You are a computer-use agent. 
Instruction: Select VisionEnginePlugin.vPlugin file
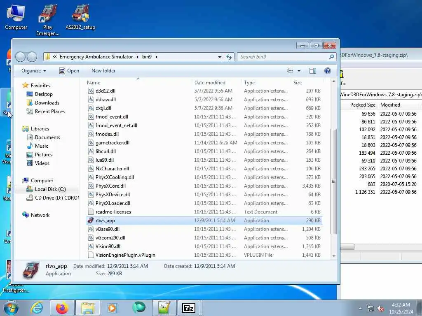[204, 255]
